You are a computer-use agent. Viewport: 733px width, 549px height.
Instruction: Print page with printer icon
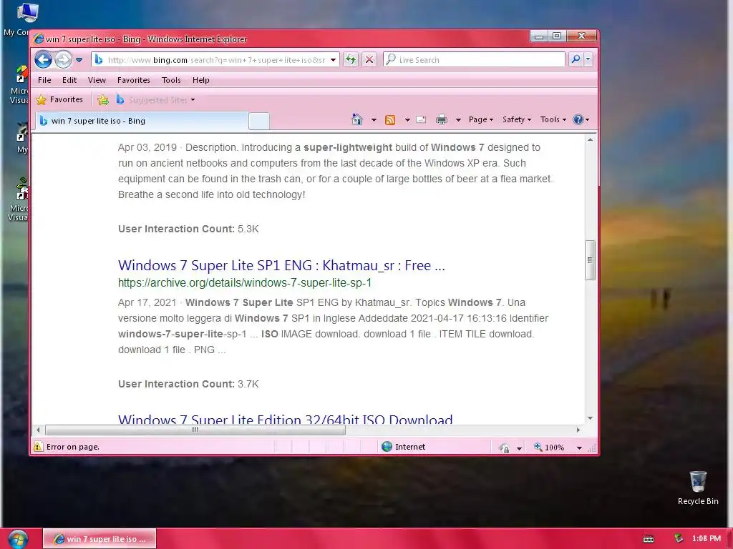pyautogui.click(x=441, y=120)
